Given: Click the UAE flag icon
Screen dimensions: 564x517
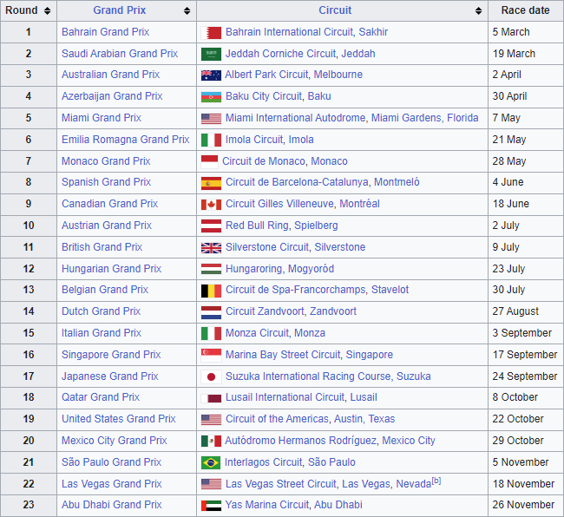Looking at the screenshot, I should click(x=211, y=506).
